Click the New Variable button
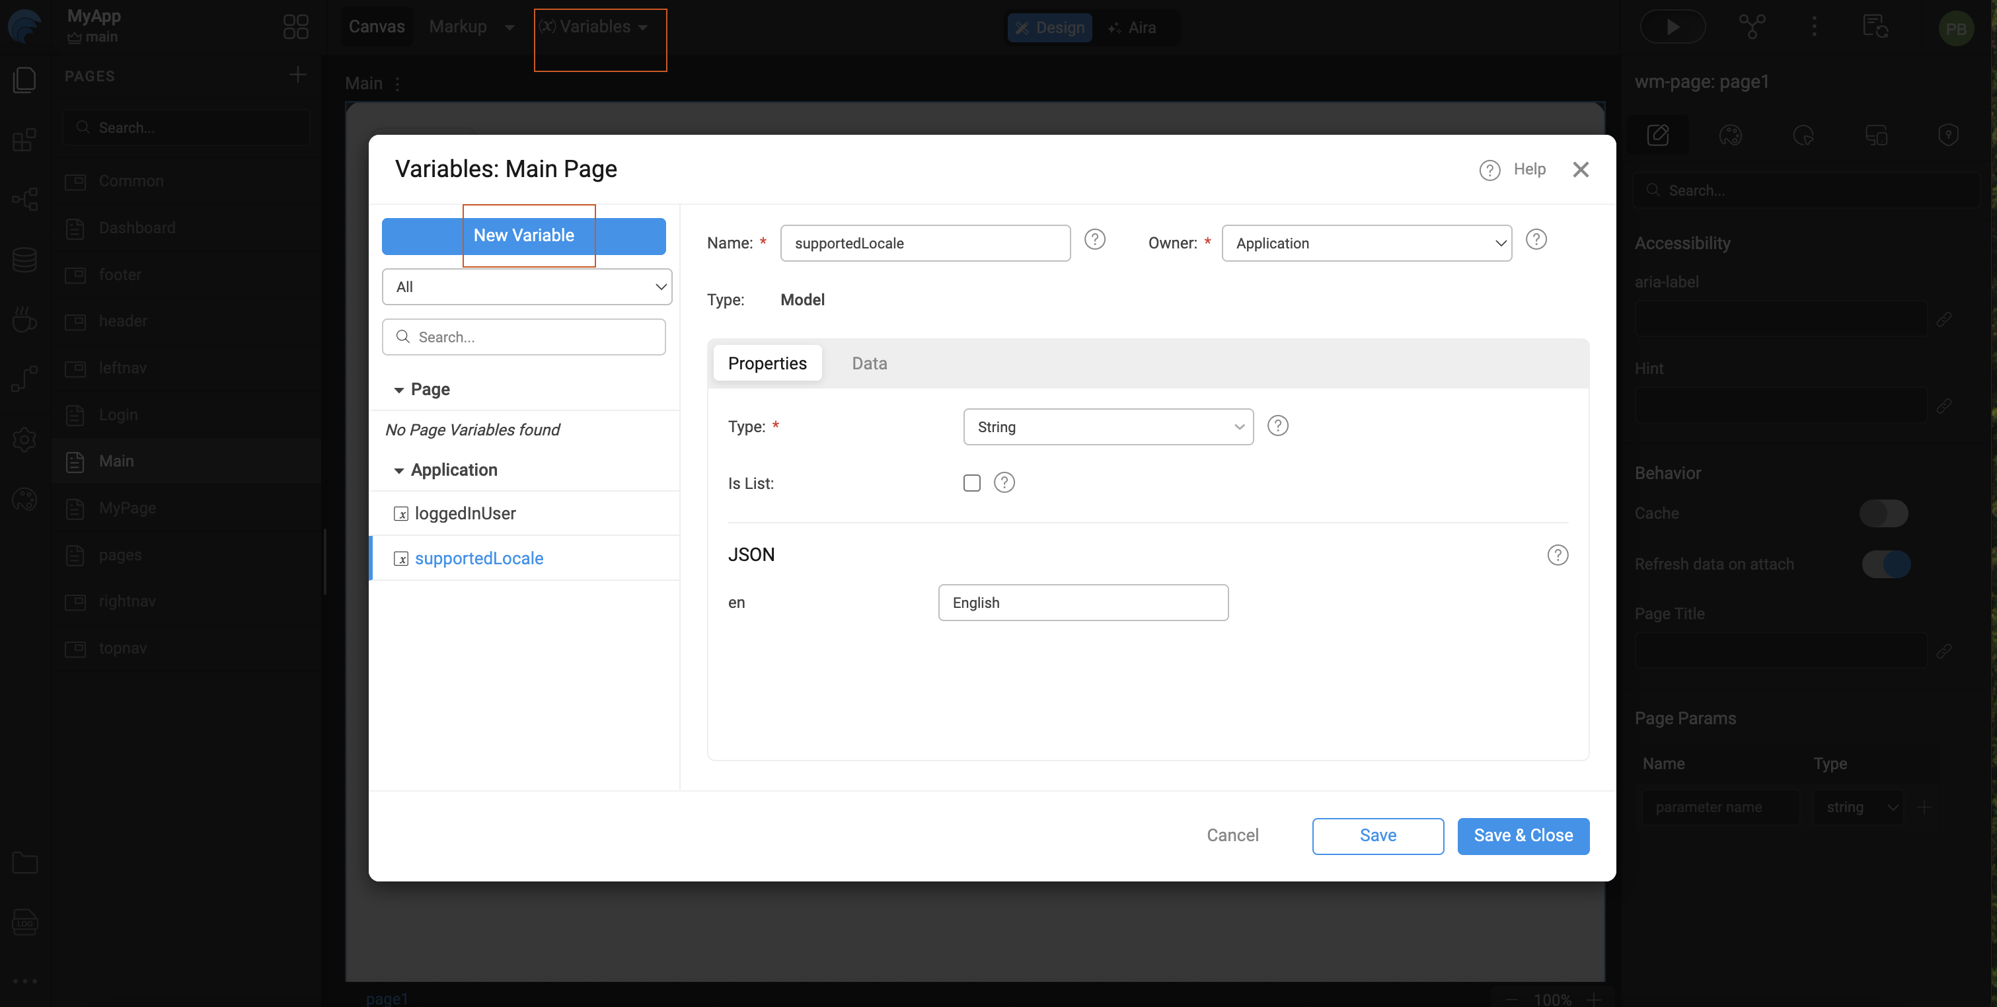 click(523, 236)
